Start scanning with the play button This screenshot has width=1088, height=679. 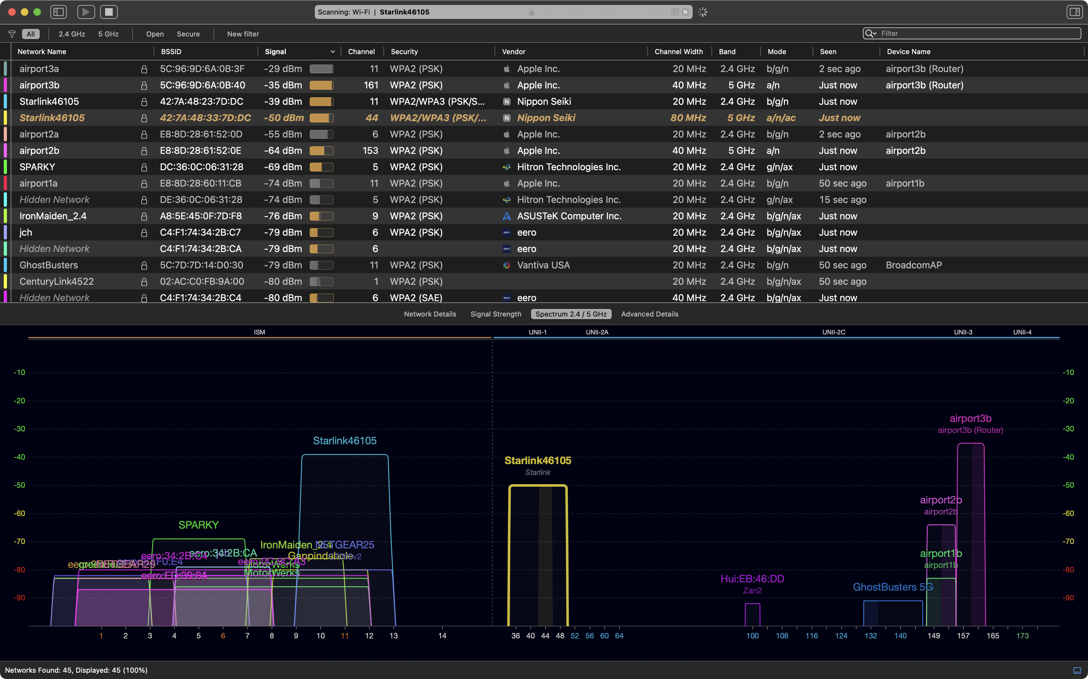point(86,12)
